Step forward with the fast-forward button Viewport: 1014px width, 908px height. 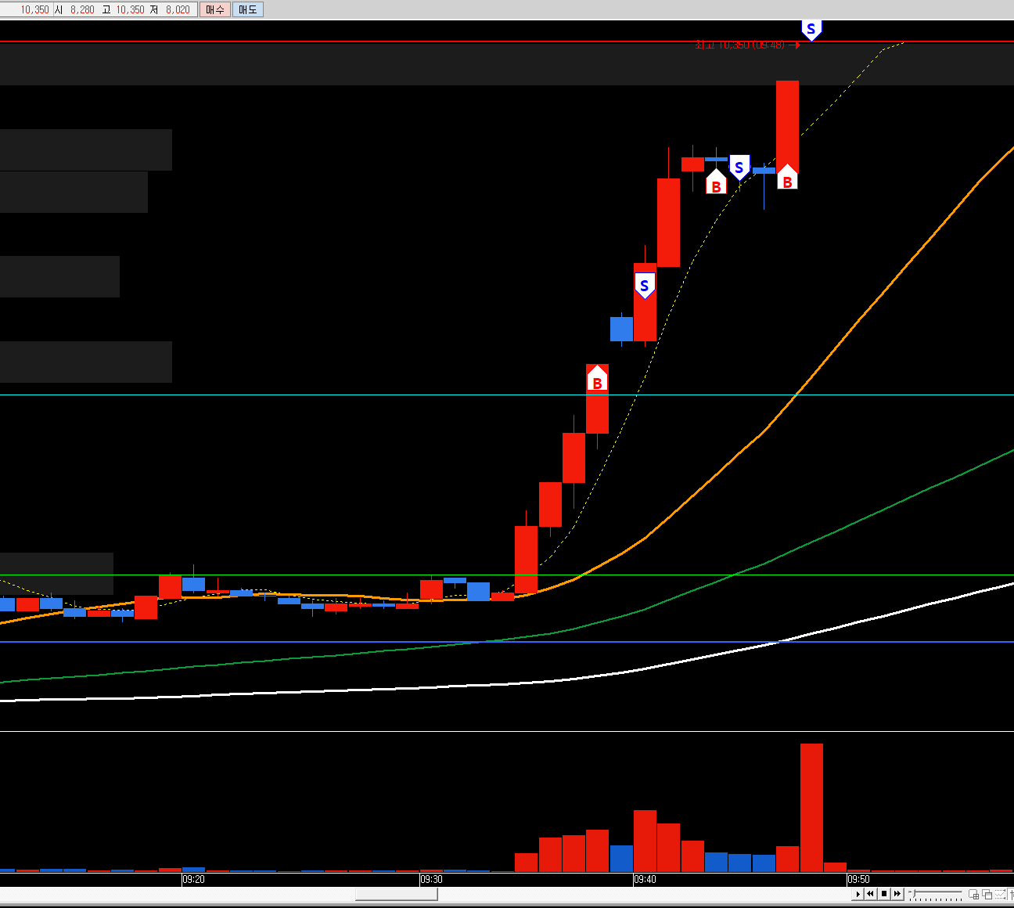coord(897,894)
